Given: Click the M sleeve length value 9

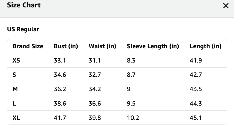Looking at the screenshot, I should [129, 89].
